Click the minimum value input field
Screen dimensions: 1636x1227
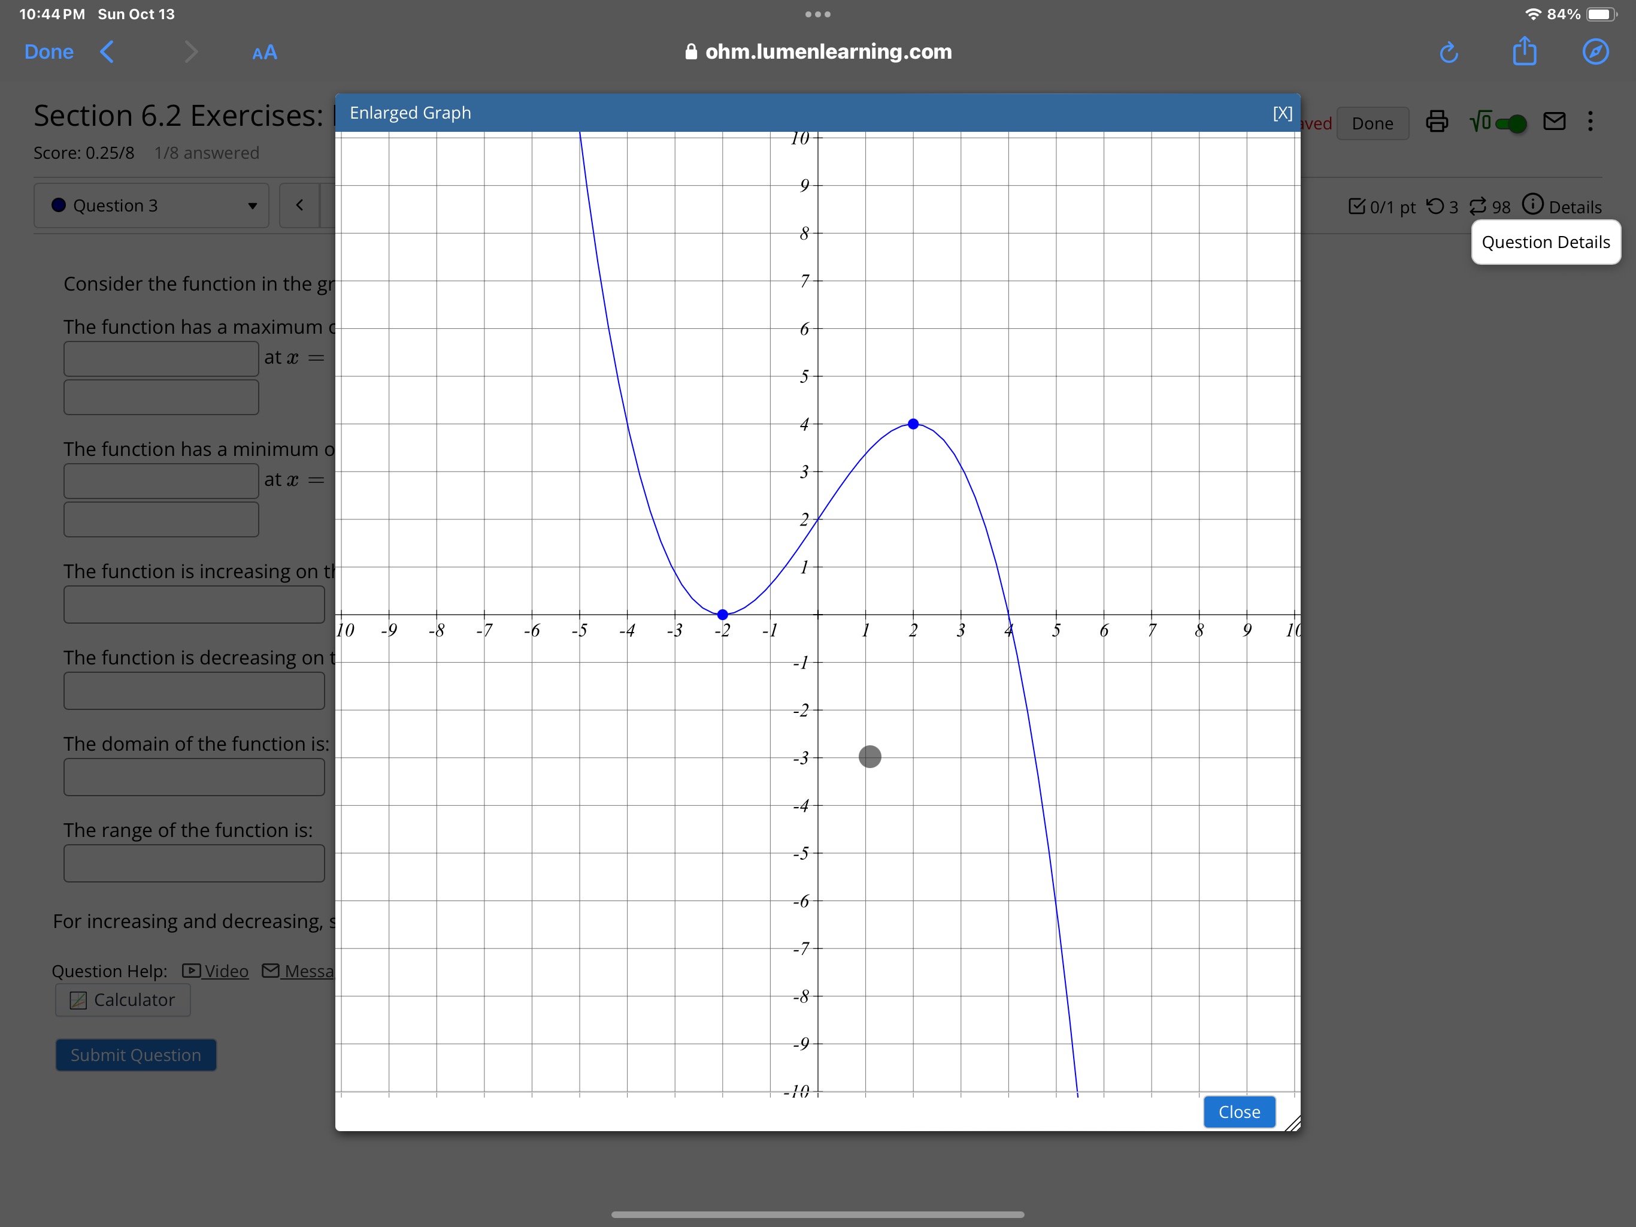(161, 481)
